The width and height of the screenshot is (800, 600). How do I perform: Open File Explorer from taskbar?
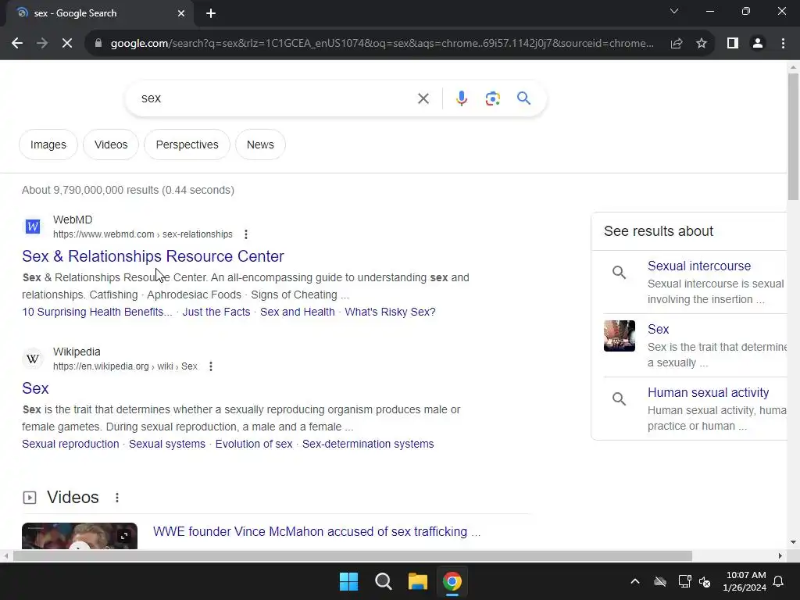point(418,581)
